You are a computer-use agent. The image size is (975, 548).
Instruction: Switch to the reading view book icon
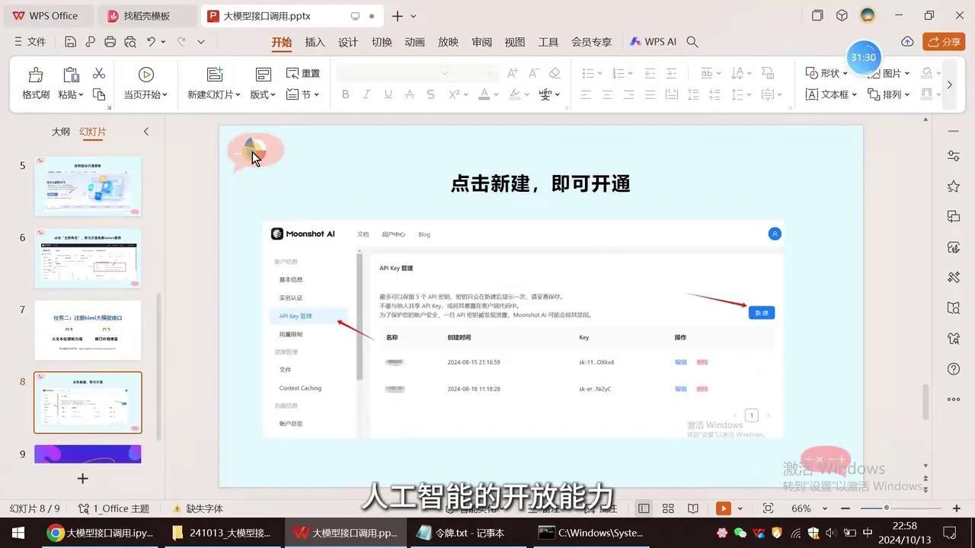692,508
